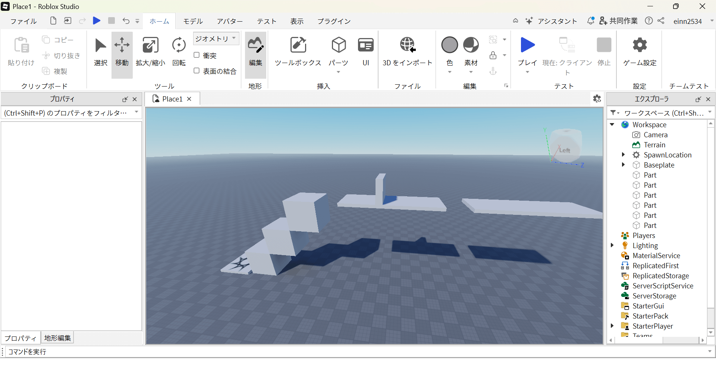Click the undo arrow in quick bar

126,21
